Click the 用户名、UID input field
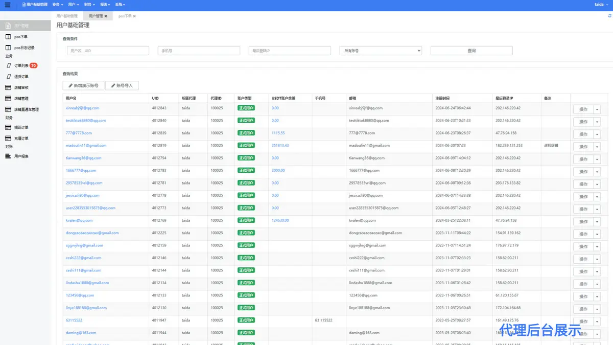 108,51
